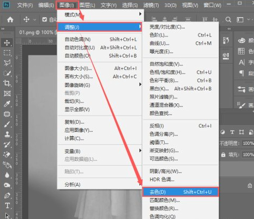Image resolution: width=254 pixels, height=219 pixels.
Task: Expand the 变量(B) submenu
Action: (100, 151)
